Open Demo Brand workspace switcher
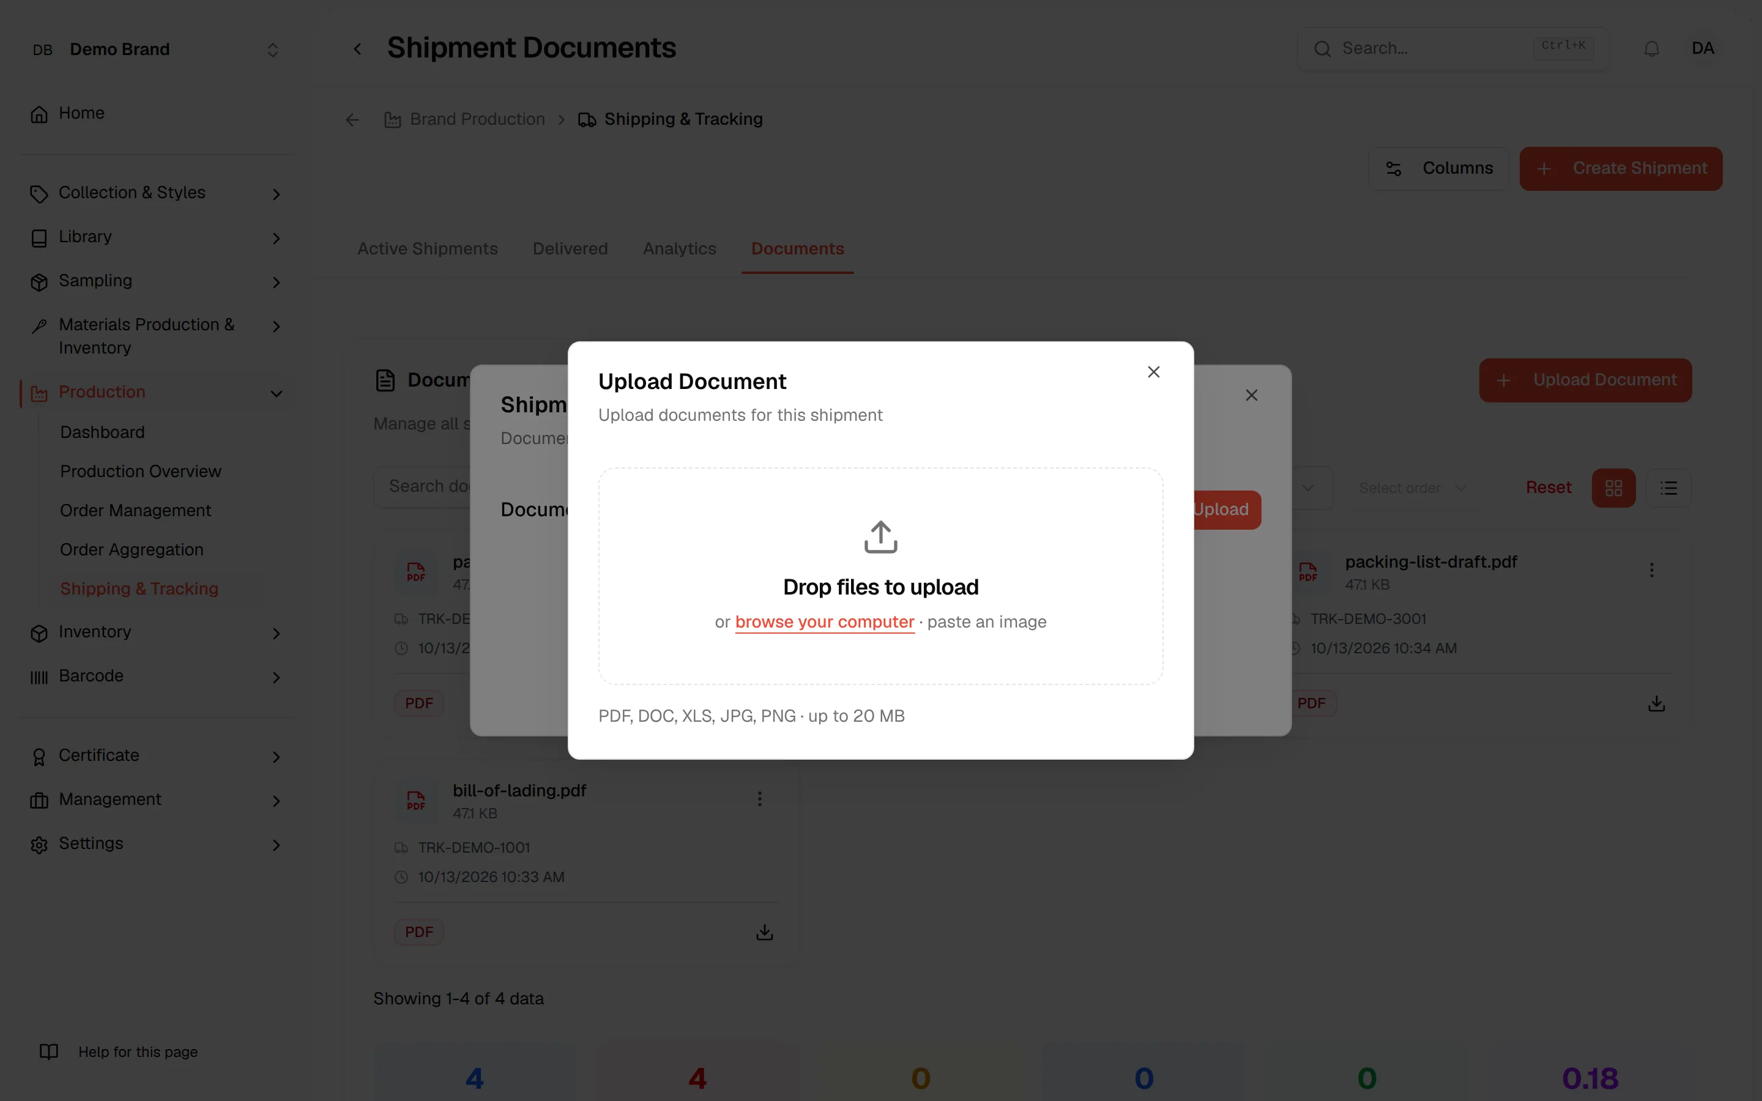 [156, 50]
